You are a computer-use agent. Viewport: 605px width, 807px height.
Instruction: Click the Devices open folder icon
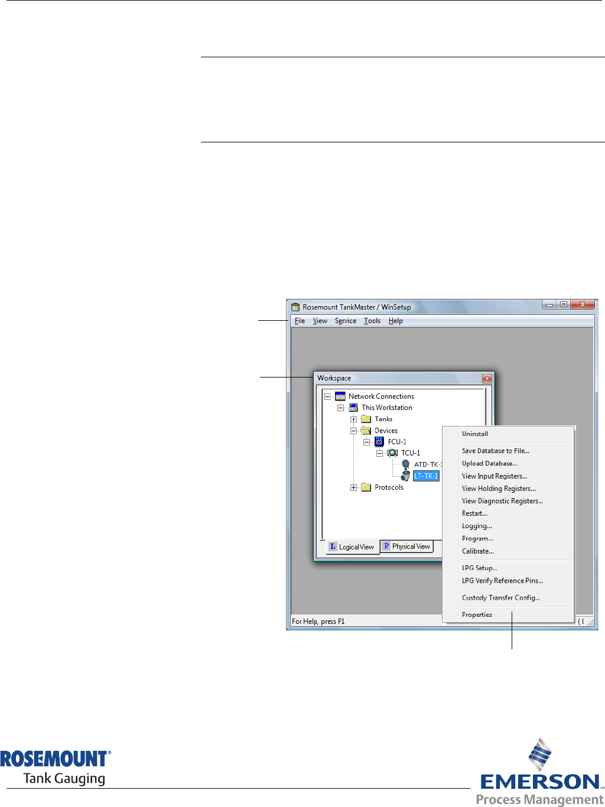click(366, 431)
